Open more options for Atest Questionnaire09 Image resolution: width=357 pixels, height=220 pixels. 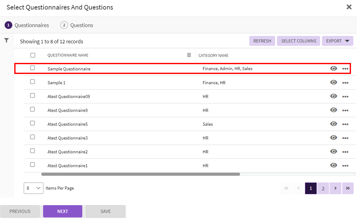345,97
